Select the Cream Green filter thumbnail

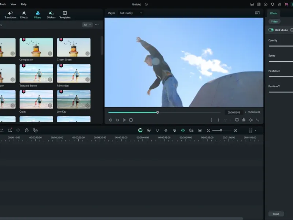74,47
